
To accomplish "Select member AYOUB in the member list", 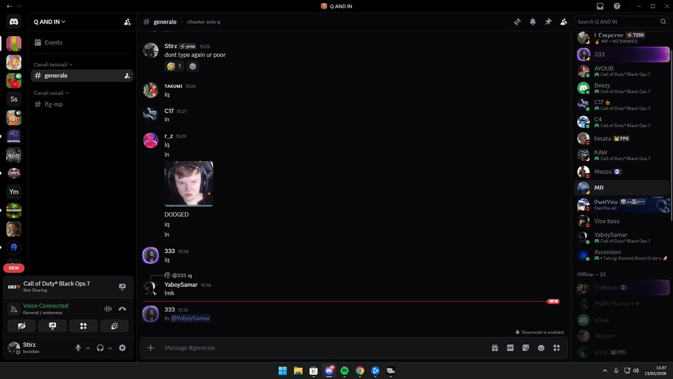I will click(623, 71).
